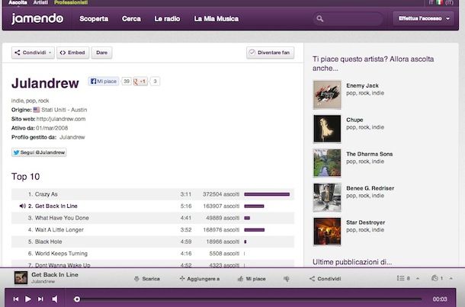Open Enemy Jack artist link
The width and height of the screenshot is (465, 307).
click(362, 85)
